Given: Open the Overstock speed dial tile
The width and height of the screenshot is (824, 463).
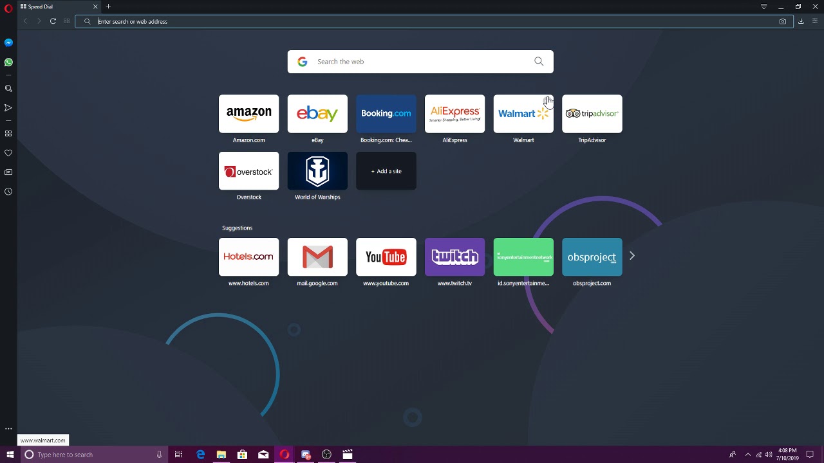Looking at the screenshot, I should pos(248,171).
